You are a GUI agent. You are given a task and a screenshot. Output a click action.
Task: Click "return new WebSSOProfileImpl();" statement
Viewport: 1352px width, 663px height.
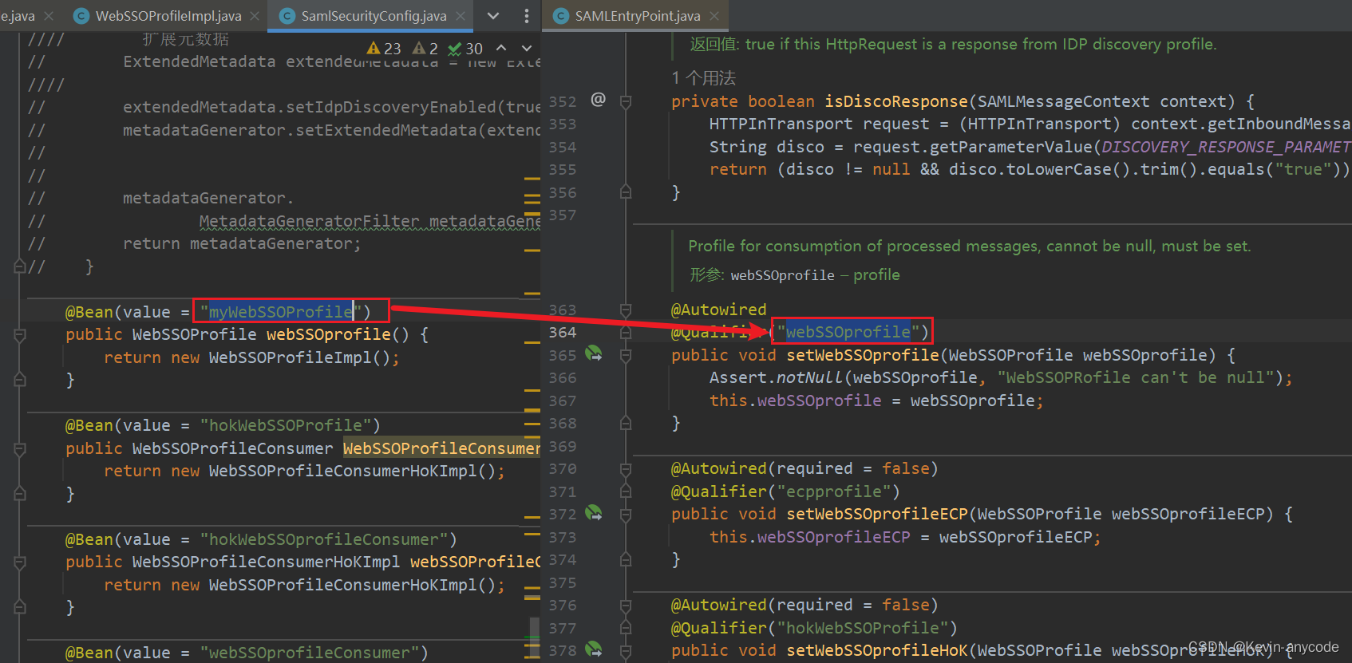pos(251,357)
